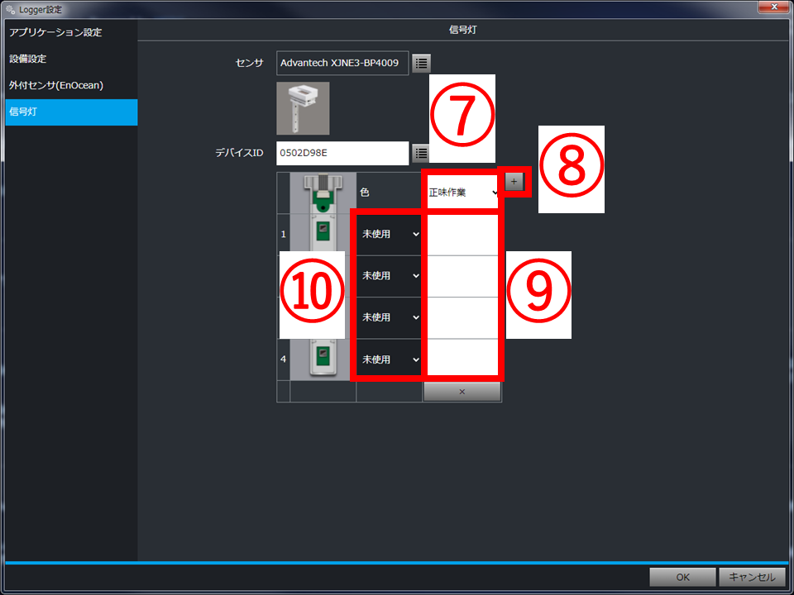Click the sensor product thumbnail image
Viewport: 794px width, 595px height.
pos(303,108)
